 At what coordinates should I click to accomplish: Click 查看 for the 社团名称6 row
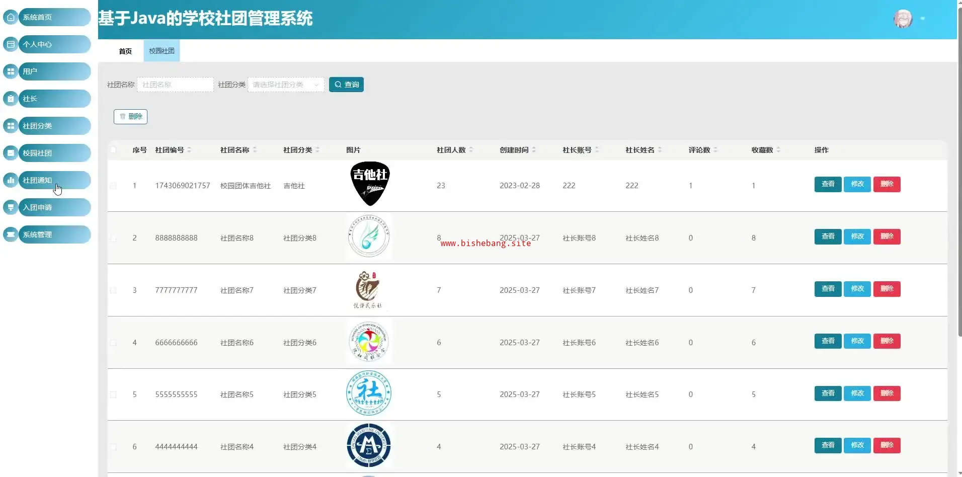point(828,341)
